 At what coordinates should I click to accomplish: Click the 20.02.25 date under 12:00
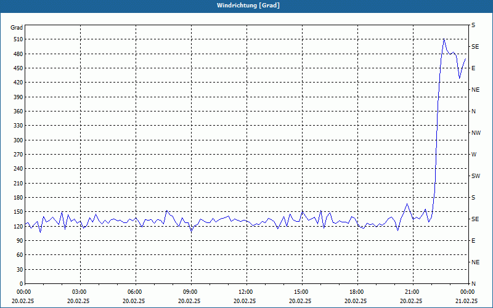[245, 301]
